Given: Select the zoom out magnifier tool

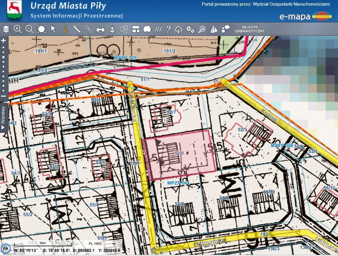Looking at the screenshot, I should (30, 29).
